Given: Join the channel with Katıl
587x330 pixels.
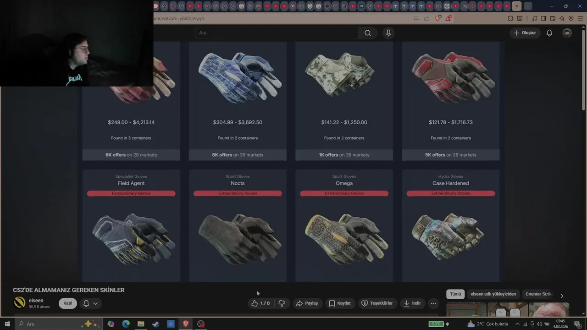Looking at the screenshot, I should click(68, 303).
